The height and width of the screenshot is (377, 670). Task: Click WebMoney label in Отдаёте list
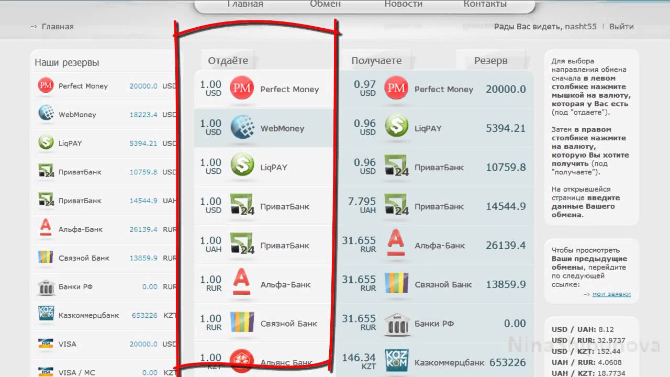click(282, 128)
